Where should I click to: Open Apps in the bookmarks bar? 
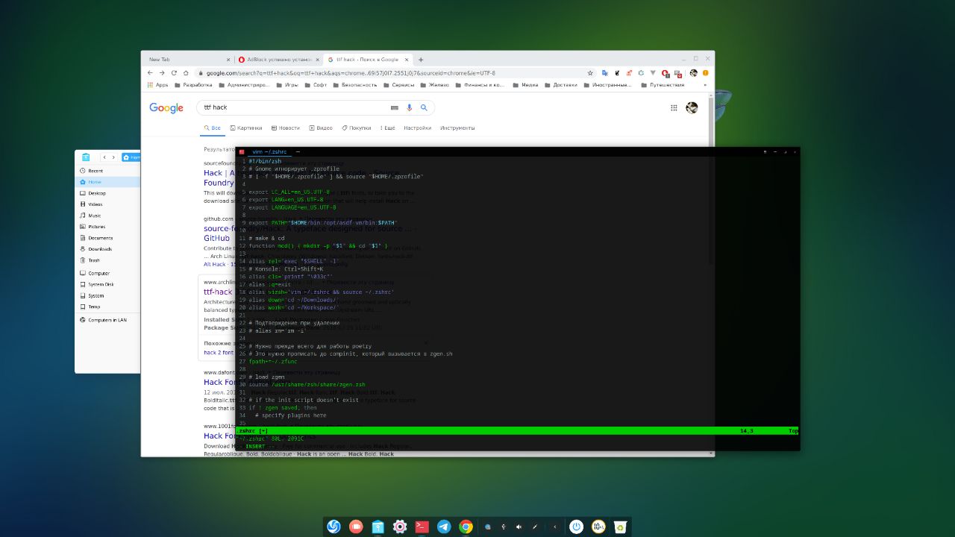pyautogui.click(x=157, y=85)
